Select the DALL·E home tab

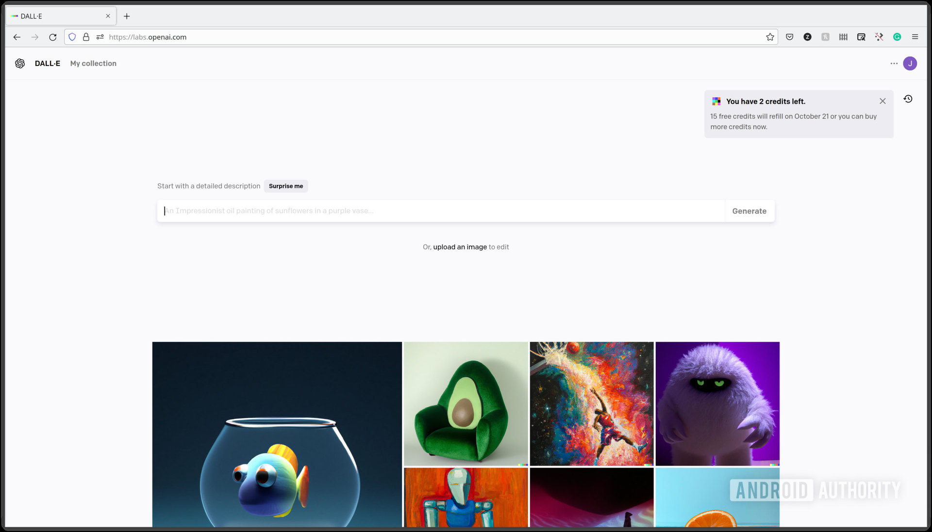(48, 64)
